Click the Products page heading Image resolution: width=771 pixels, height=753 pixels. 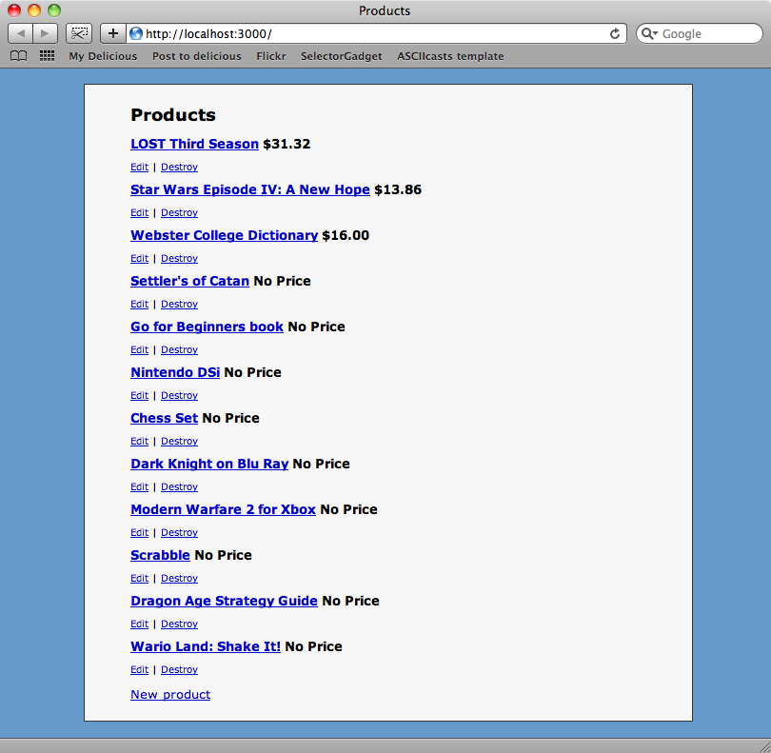pos(173,115)
